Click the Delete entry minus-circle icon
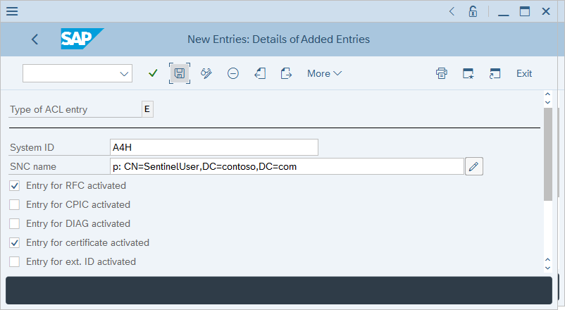 pos(233,73)
